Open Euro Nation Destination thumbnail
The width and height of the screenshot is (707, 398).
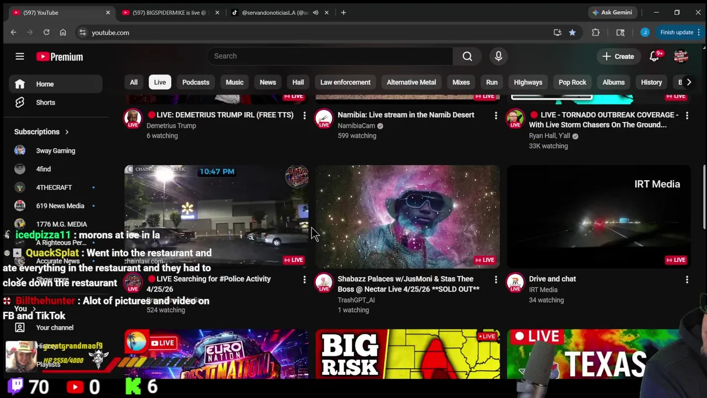click(x=217, y=354)
